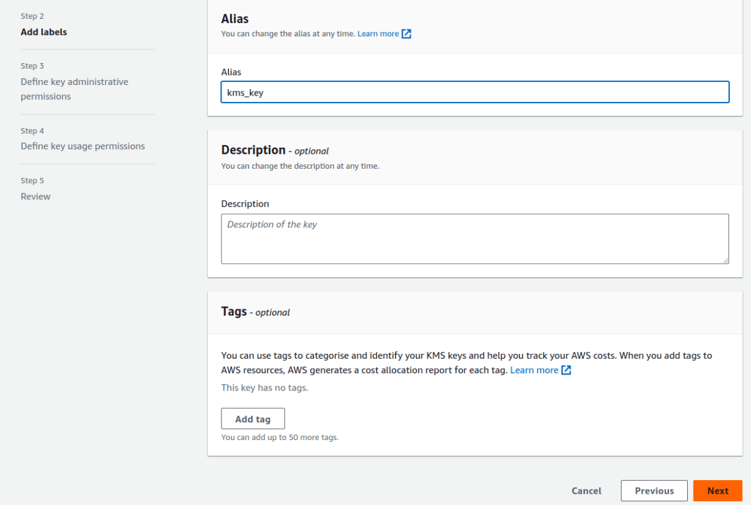Cancel the key creation wizard
This screenshot has width=751, height=505.
pyautogui.click(x=586, y=491)
